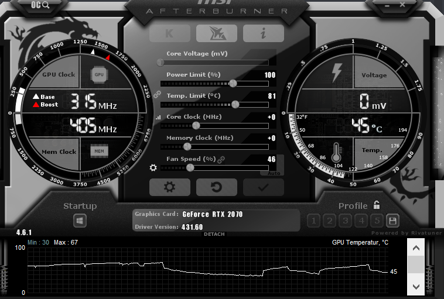
Task: Click the Fan Speed slider handle
Action: (190, 168)
